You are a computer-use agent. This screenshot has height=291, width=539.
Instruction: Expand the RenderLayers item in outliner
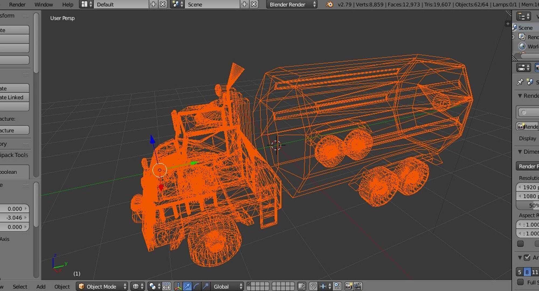pyautogui.click(x=513, y=37)
